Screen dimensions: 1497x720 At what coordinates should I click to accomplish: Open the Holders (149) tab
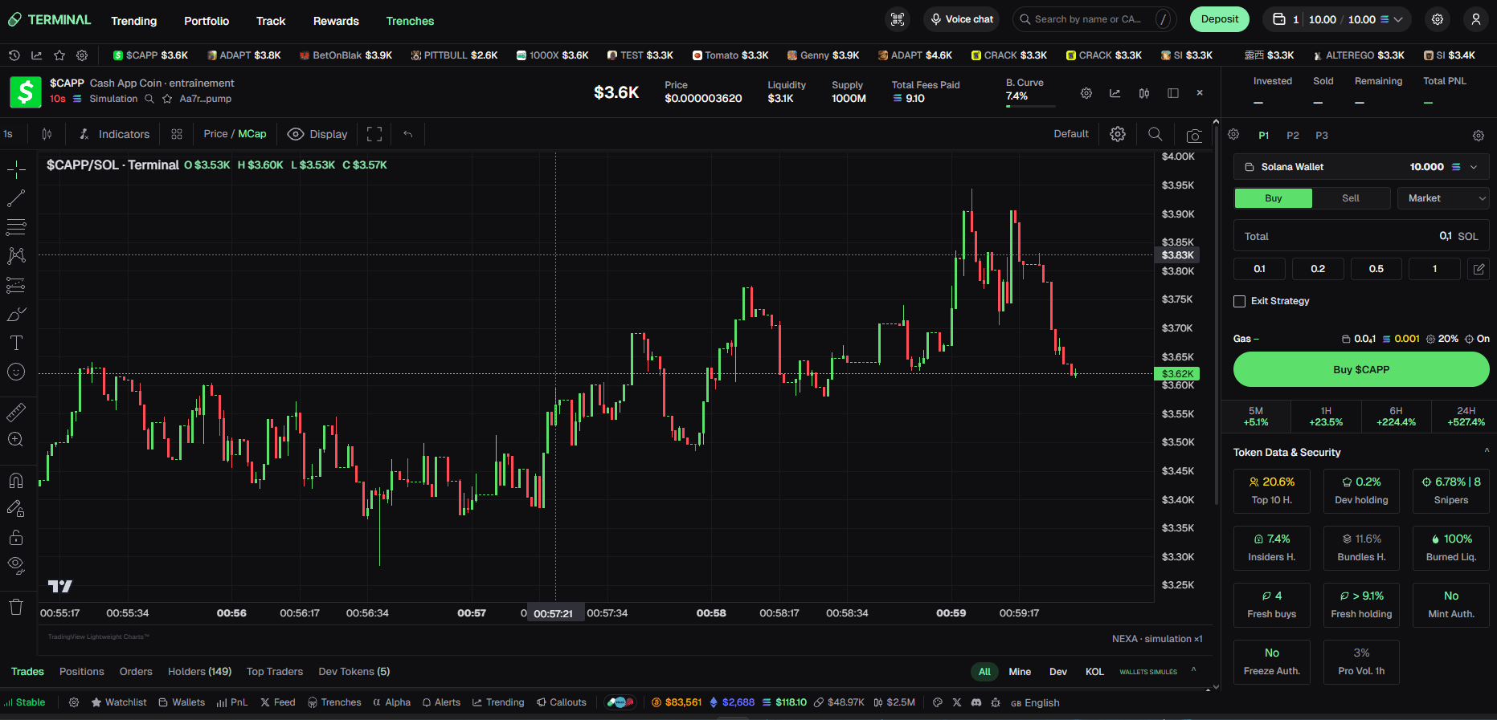pos(199,671)
